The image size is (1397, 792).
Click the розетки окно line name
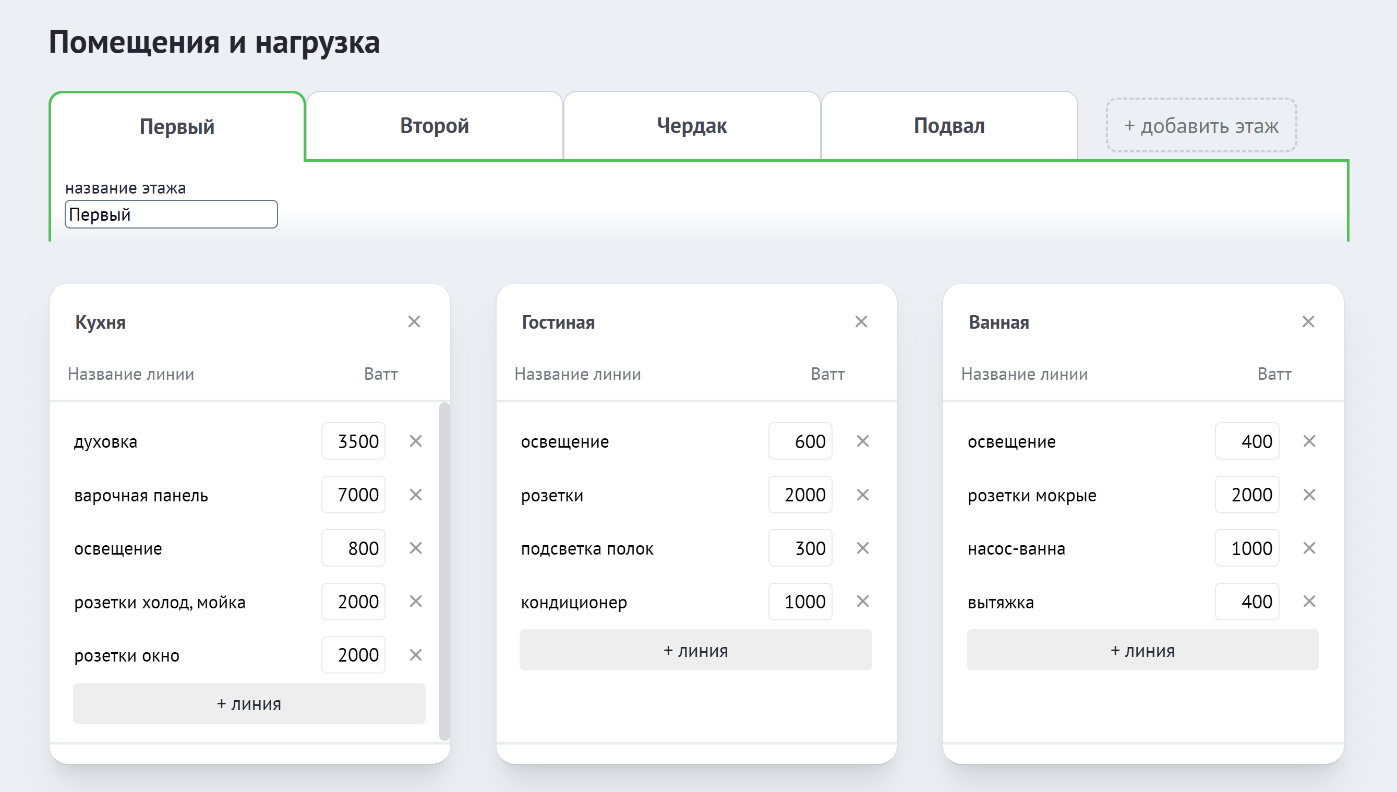coord(127,656)
